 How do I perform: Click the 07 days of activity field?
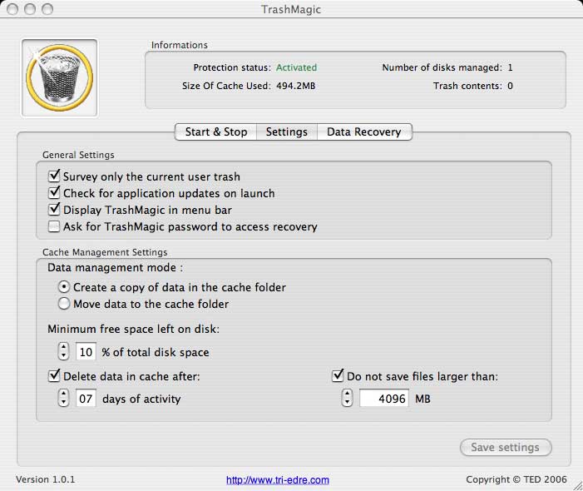click(86, 399)
